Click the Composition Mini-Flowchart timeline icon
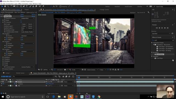This screenshot has width=176, height=99. pos(56,76)
